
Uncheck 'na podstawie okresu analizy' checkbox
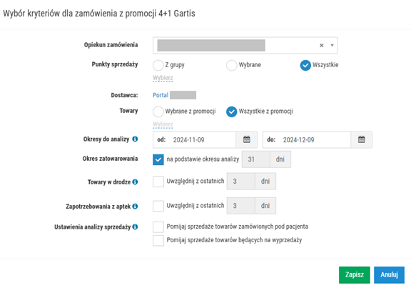click(x=158, y=159)
